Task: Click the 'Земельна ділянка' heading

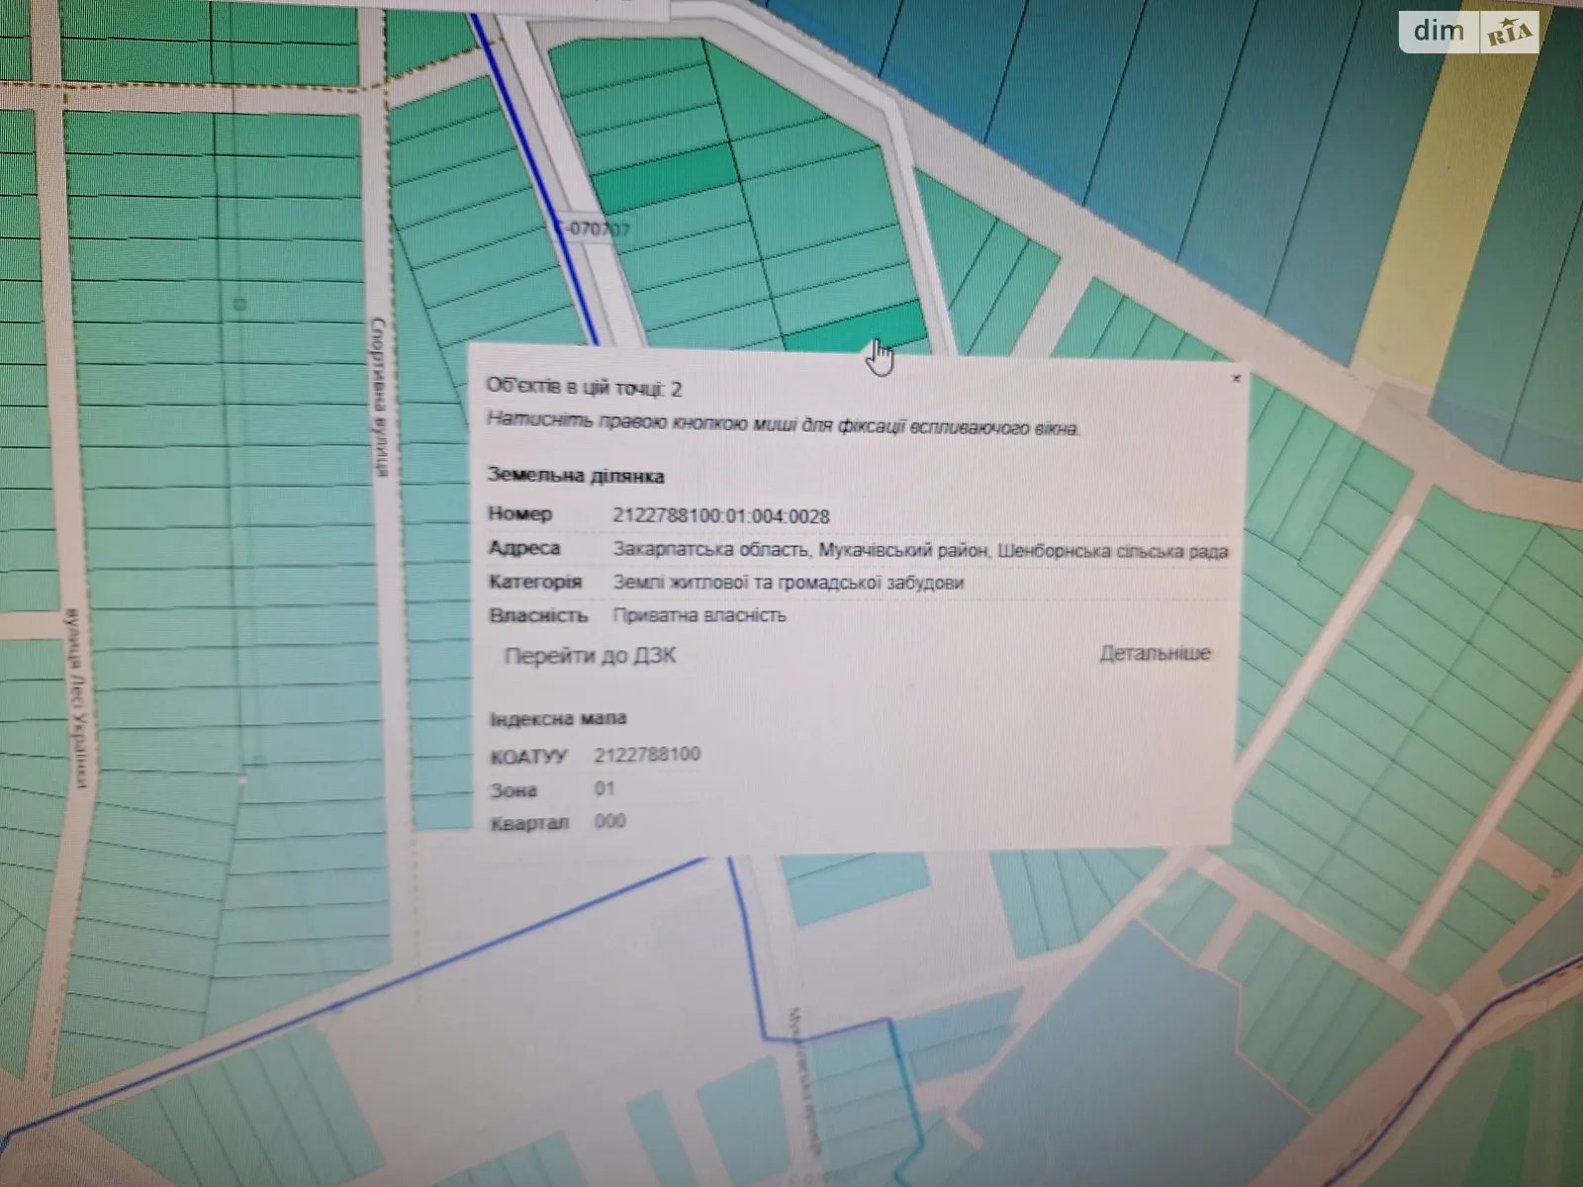Action: coord(576,476)
